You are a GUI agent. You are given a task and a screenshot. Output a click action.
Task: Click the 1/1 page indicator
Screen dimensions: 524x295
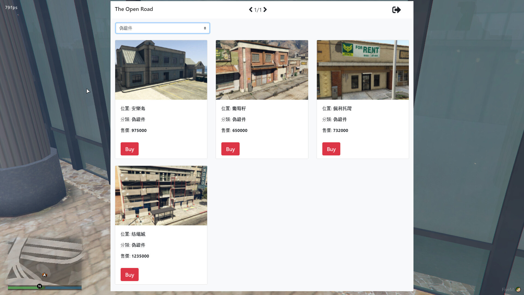click(x=258, y=10)
